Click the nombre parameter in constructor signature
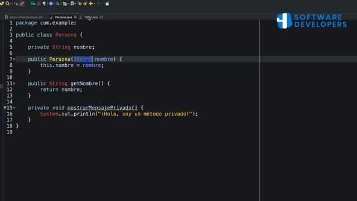The image size is (357, 201). point(104,59)
